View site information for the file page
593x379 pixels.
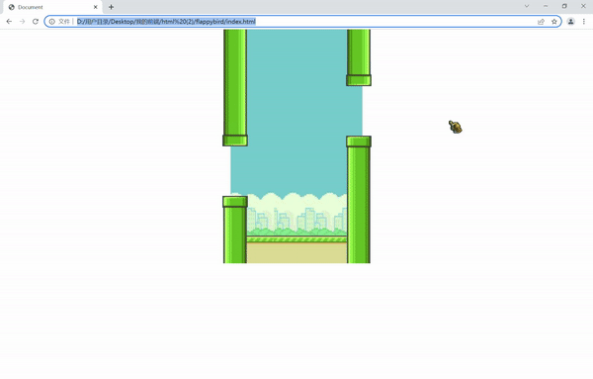pyautogui.click(x=52, y=22)
